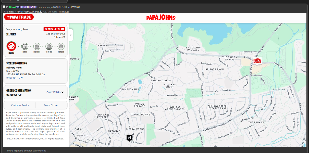309x153 pixels.
Task: Click the home delivery marker on map
Action: point(129,138)
